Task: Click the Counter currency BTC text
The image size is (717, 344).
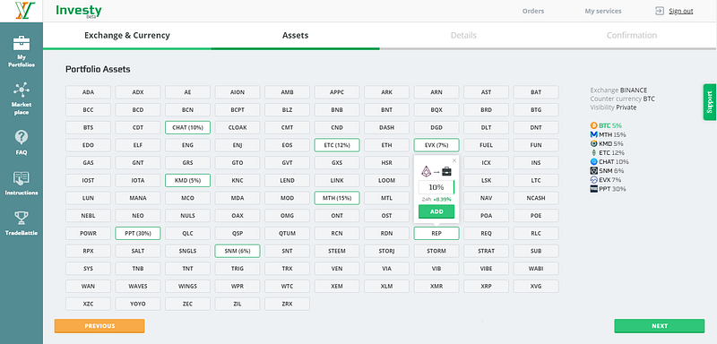Action: pos(622,99)
